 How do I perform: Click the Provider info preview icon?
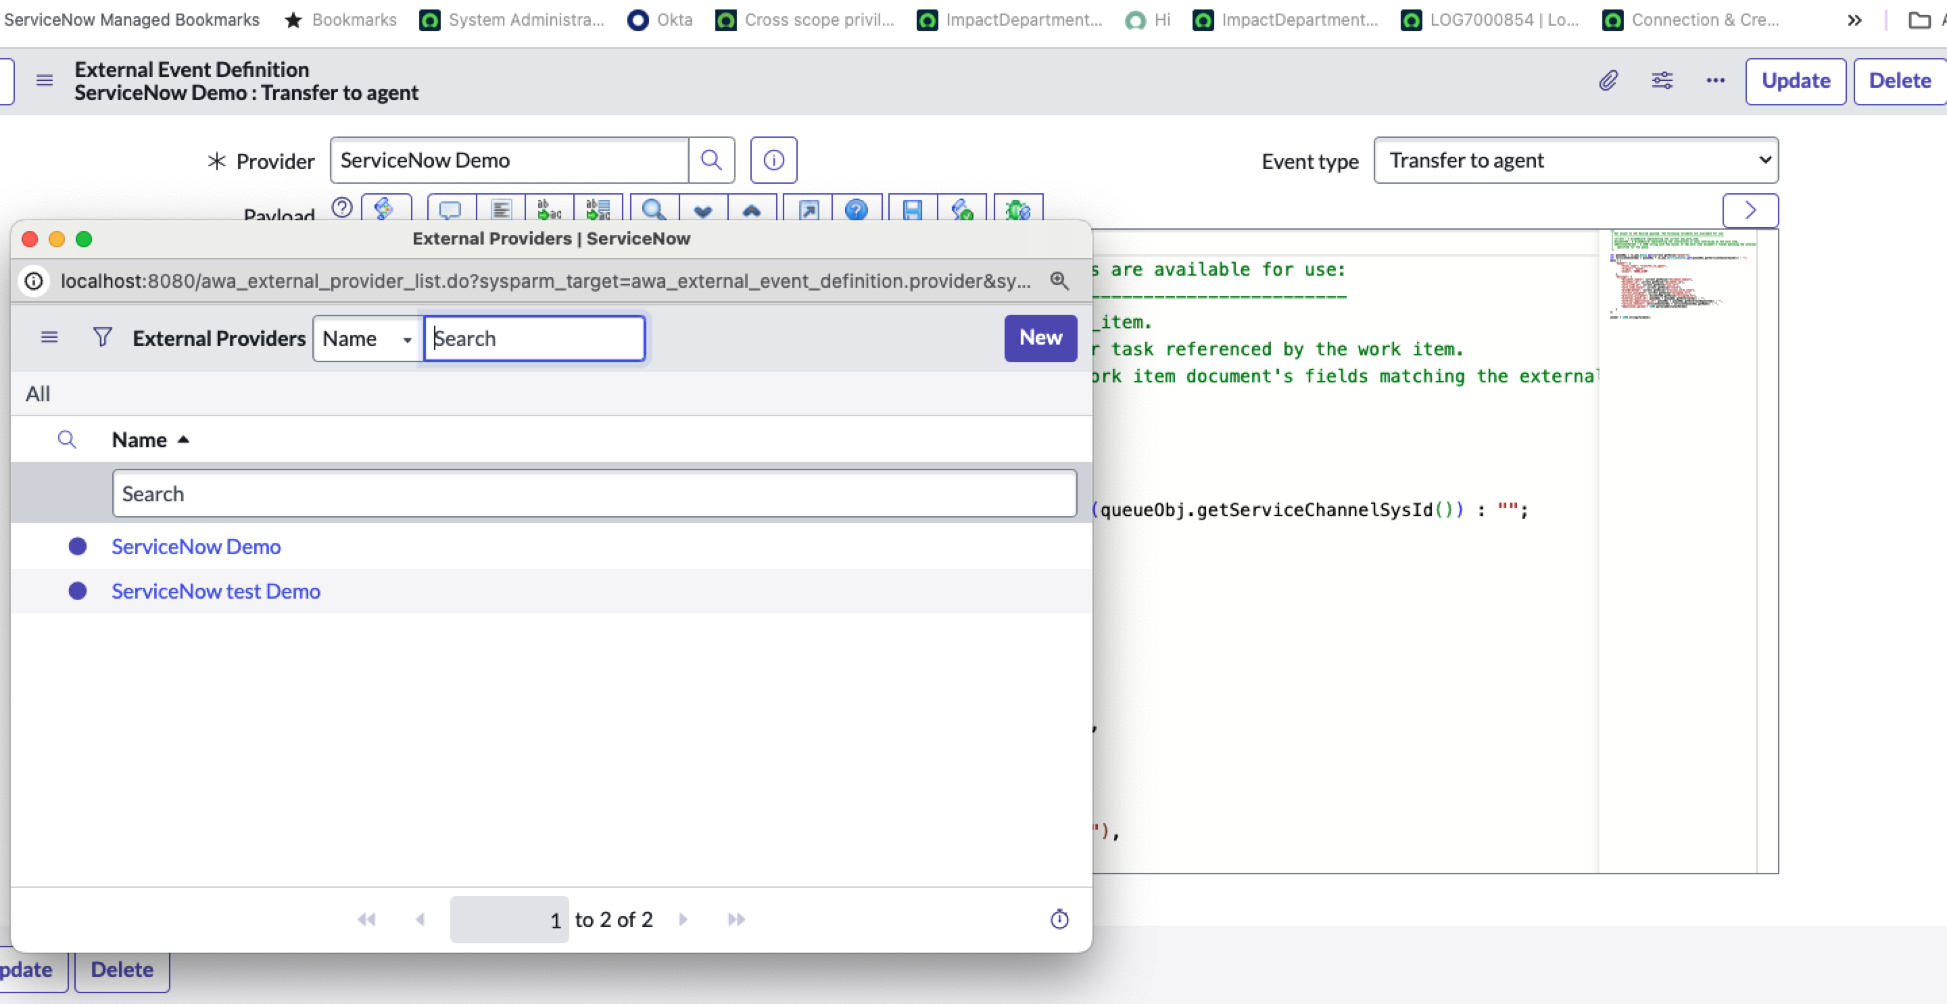click(774, 160)
